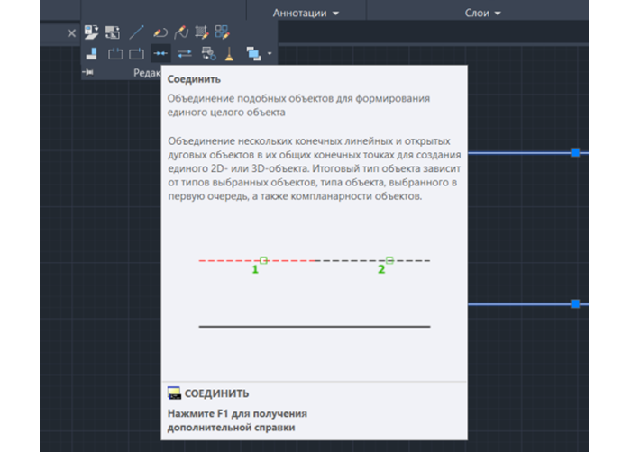Select the Reverse direction arrows tool

click(x=185, y=53)
